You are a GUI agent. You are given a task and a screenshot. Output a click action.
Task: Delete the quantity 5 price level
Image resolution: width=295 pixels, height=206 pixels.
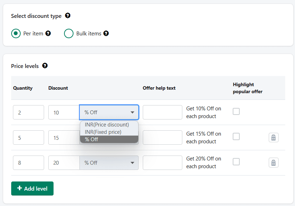pos(273,138)
